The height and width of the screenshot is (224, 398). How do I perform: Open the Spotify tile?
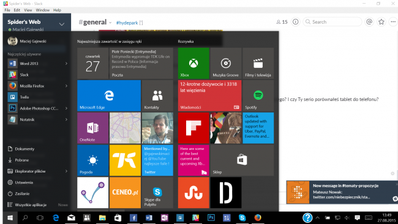click(x=258, y=95)
